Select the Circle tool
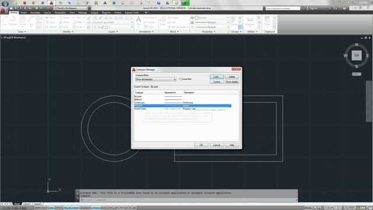Viewport: 373px width, 210px height. [23, 21]
